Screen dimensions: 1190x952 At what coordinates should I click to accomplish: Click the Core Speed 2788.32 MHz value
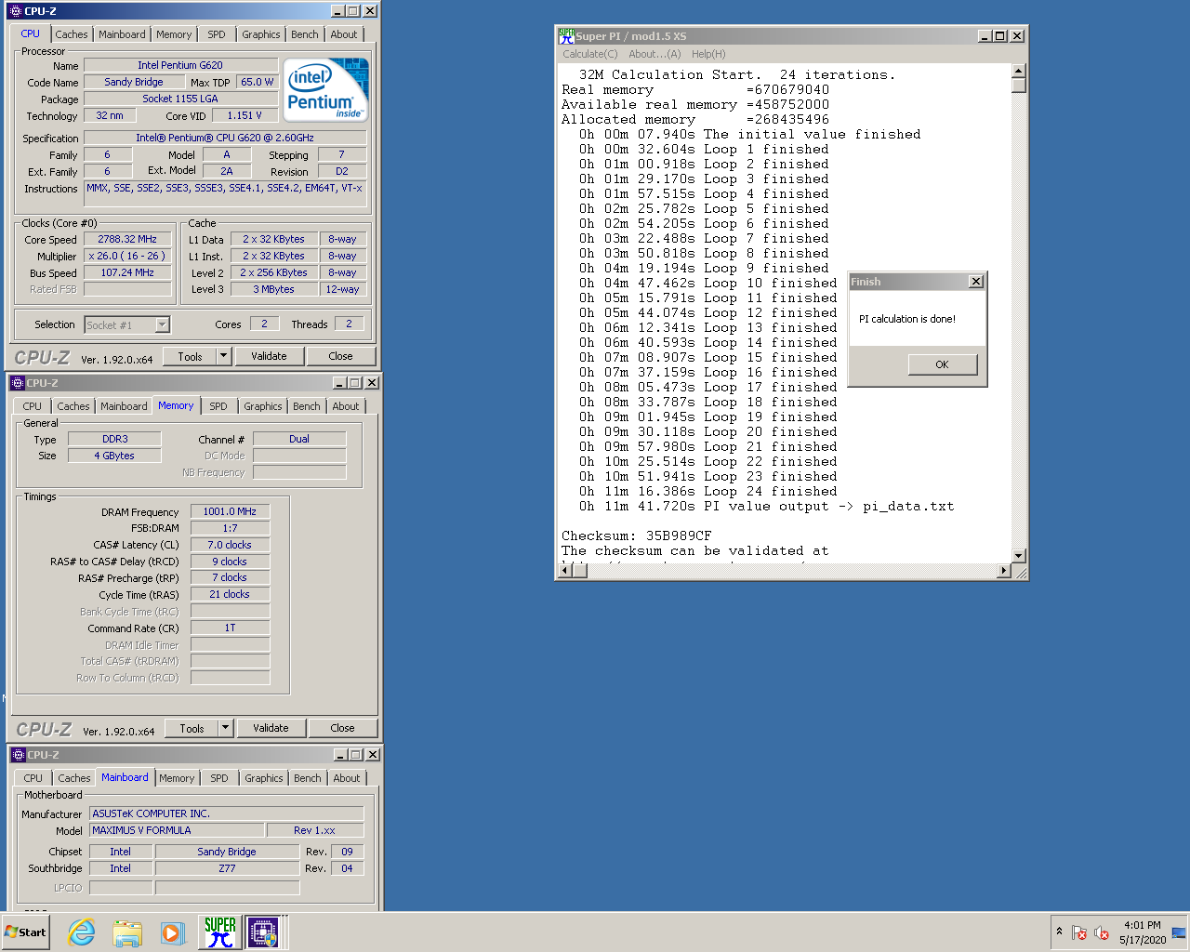tap(127, 239)
